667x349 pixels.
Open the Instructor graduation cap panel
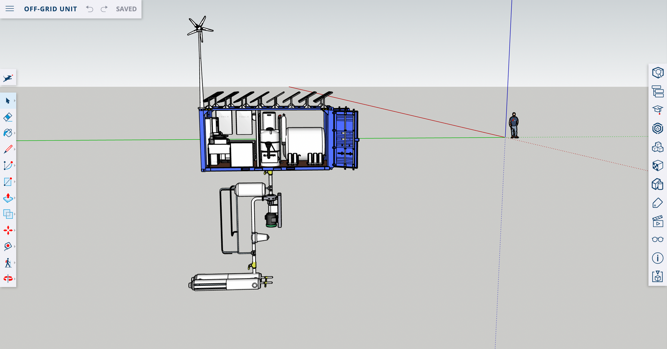[x=658, y=110]
